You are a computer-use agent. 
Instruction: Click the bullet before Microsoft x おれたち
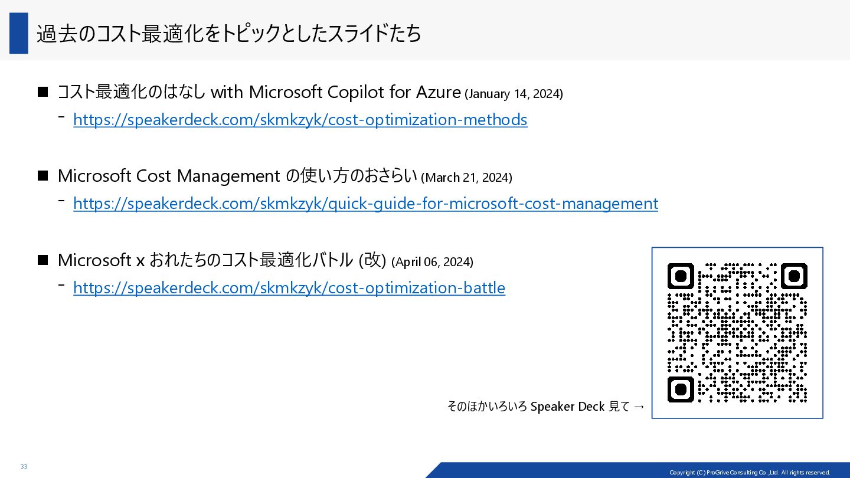(42, 260)
